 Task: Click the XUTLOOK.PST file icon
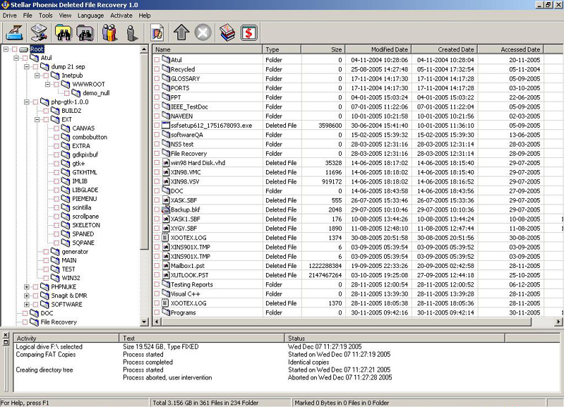[165, 275]
